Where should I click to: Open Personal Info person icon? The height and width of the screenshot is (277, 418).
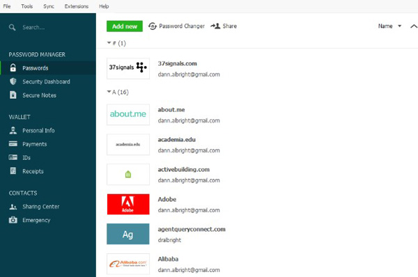pyautogui.click(x=13, y=131)
